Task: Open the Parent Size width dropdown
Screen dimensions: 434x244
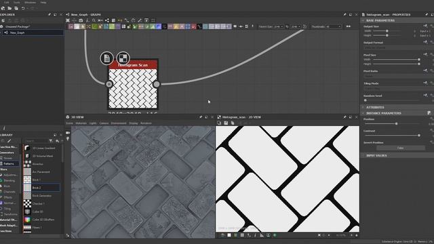Action: click(279, 26)
